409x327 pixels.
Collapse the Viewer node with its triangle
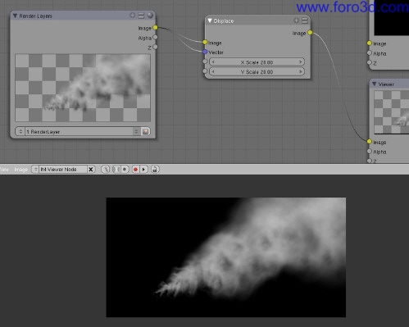click(x=375, y=84)
